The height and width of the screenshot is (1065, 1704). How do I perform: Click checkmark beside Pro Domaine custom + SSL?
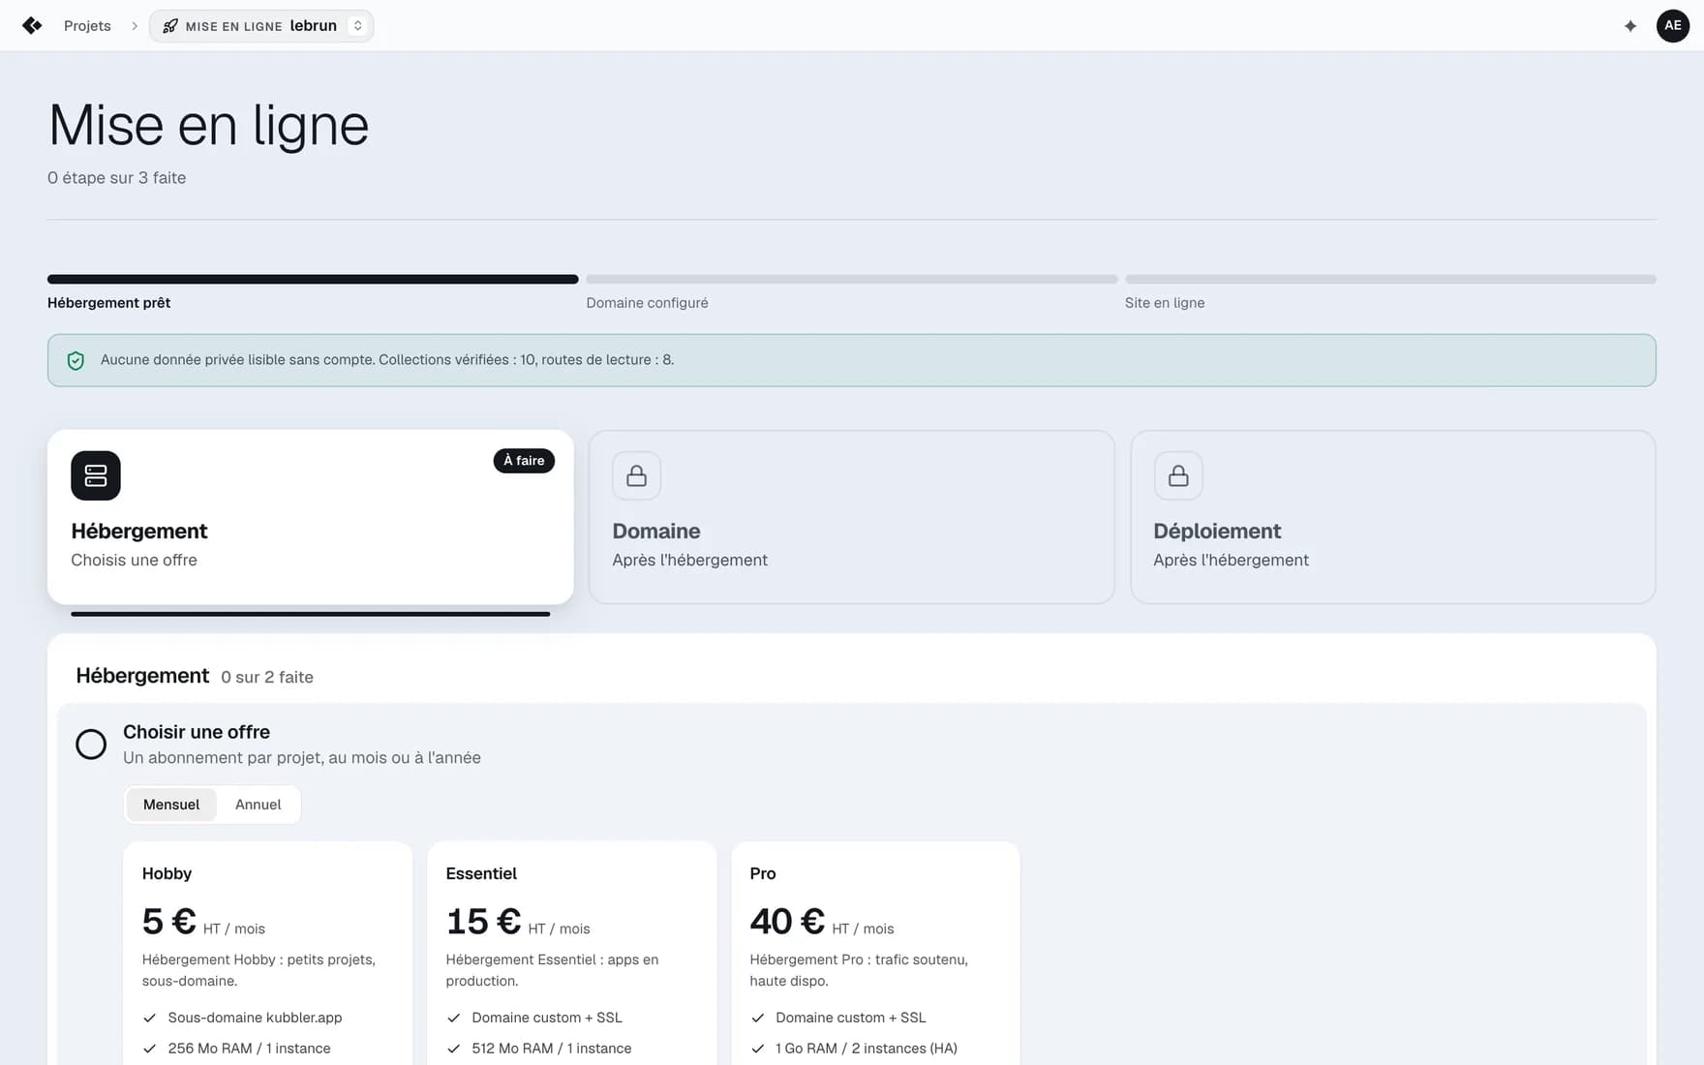[758, 1018]
